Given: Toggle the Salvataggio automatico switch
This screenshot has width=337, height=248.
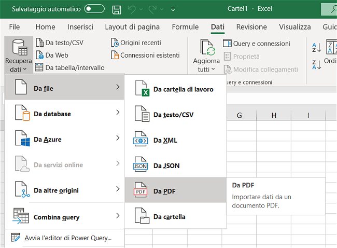Looking at the screenshot, I should (x=94, y=9).
